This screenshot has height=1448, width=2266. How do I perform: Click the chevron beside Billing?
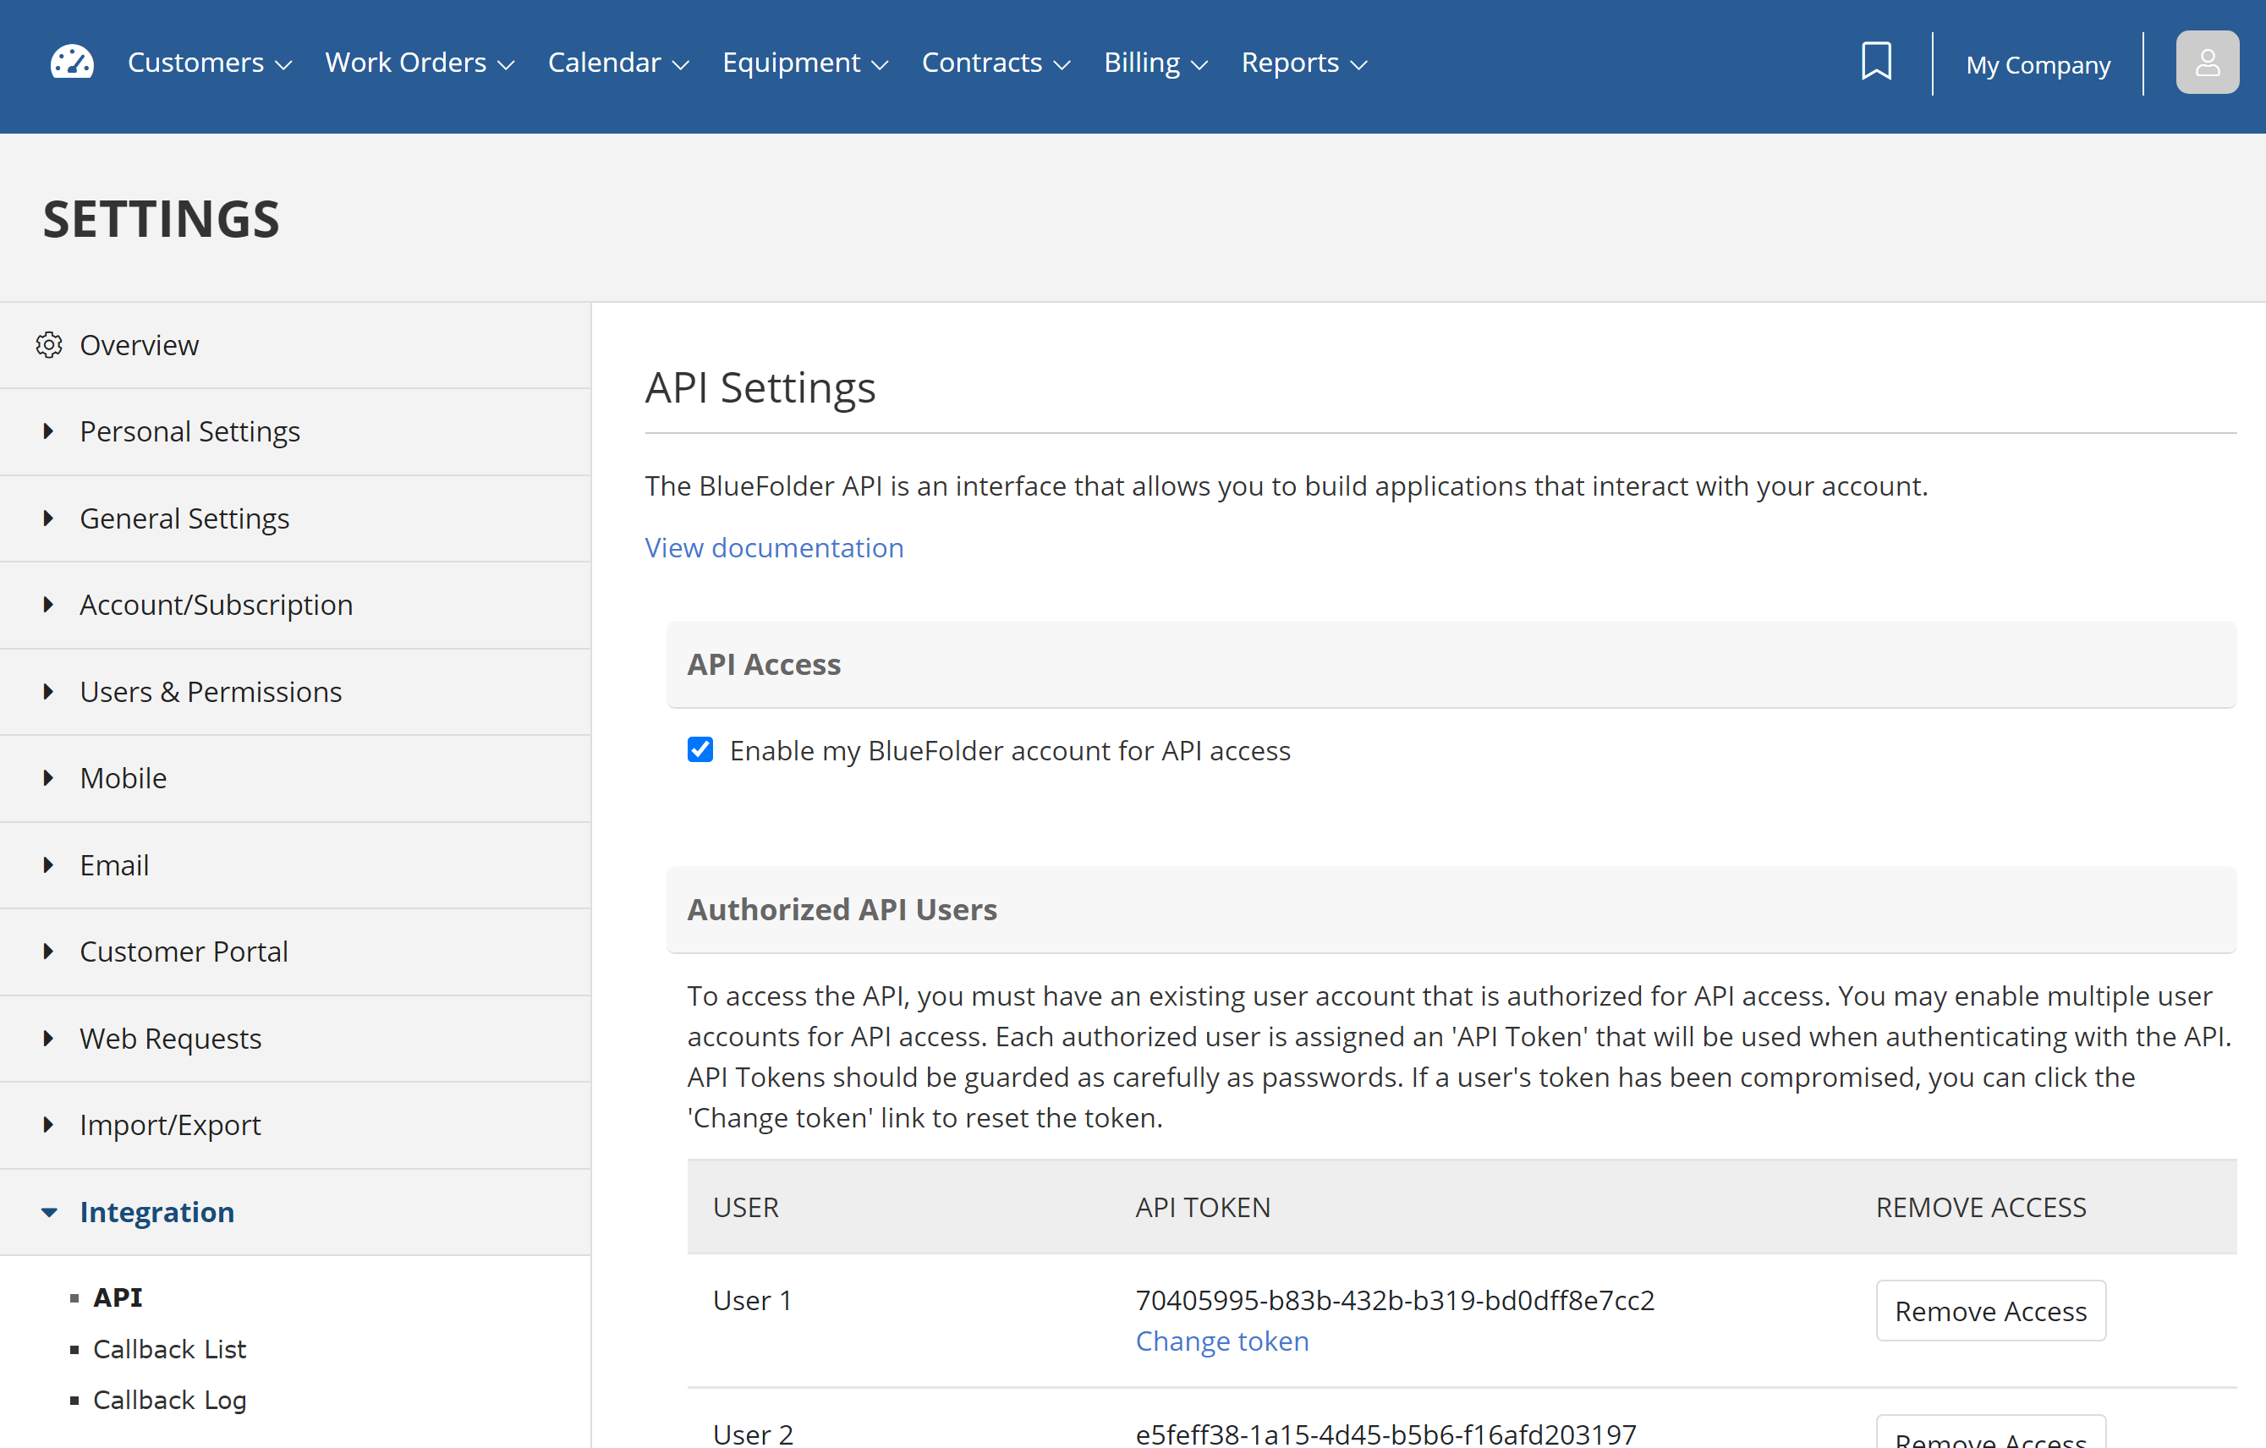point(1199,65)
